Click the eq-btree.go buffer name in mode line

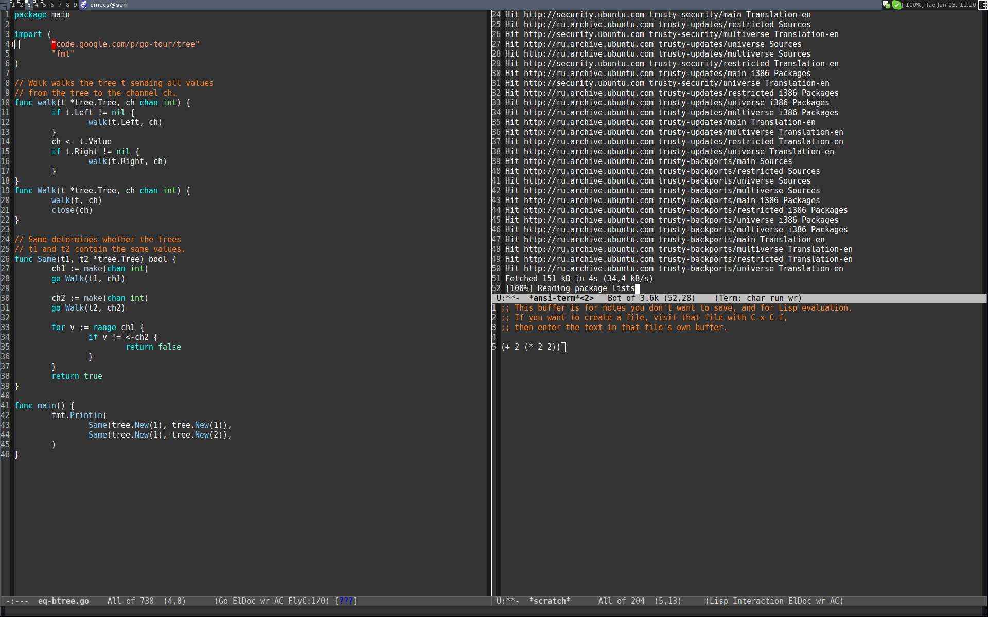(63, 601)
